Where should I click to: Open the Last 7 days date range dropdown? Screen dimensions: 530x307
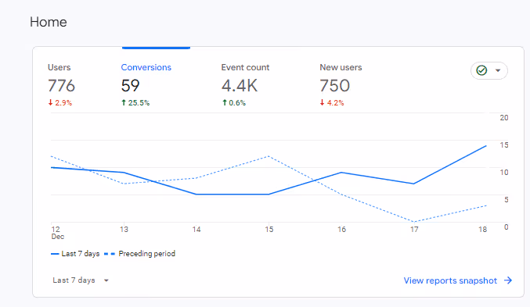pyautogui.click(x=81, y=280)
